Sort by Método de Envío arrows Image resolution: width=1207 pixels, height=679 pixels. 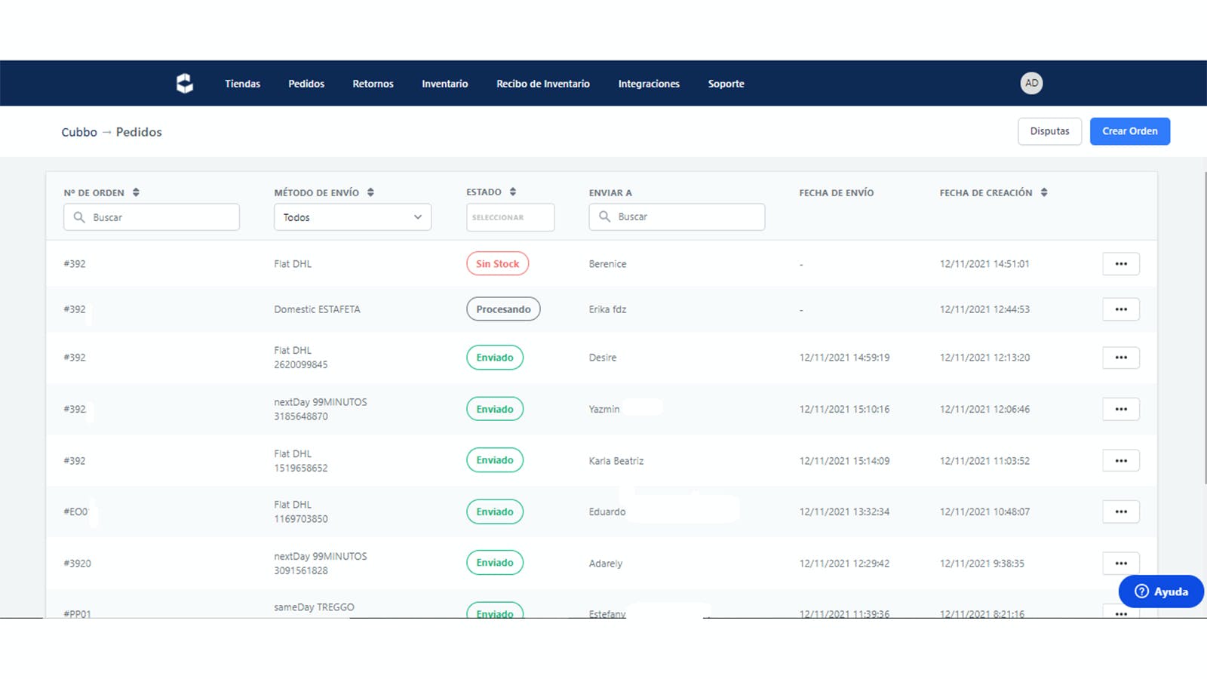[370, 192]
